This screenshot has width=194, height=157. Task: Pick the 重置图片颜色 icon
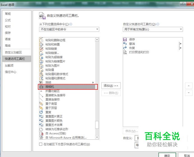pyautogui.click(x=41, y=121)
